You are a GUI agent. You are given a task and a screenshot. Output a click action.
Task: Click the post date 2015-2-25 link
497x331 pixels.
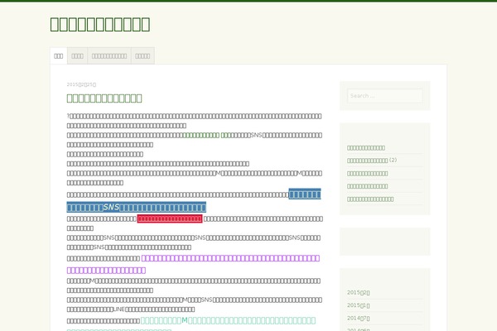[x=81, y=84]
